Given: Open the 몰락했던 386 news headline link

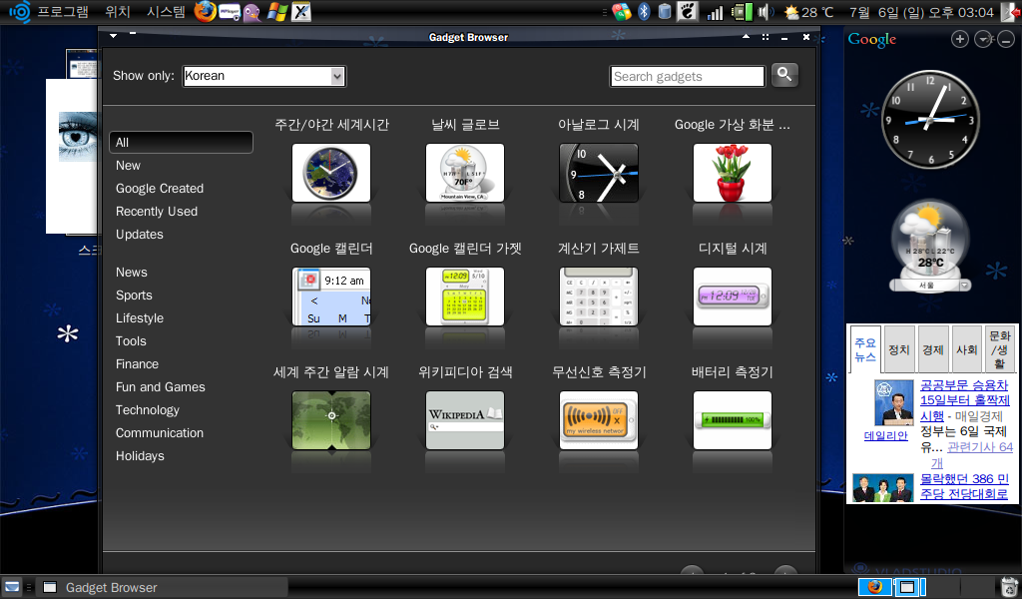Looking at the screenshot, I should click(x=964, y=486).
